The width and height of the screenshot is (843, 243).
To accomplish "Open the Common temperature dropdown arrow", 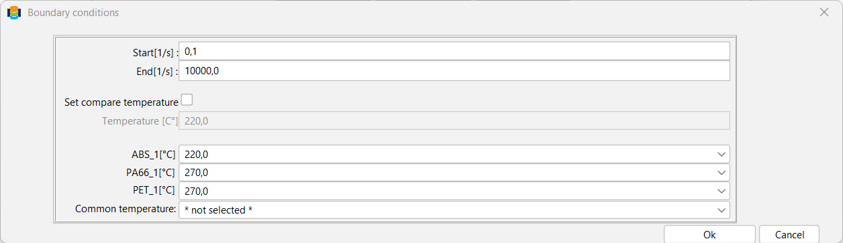I will click(x=722, y=210).
